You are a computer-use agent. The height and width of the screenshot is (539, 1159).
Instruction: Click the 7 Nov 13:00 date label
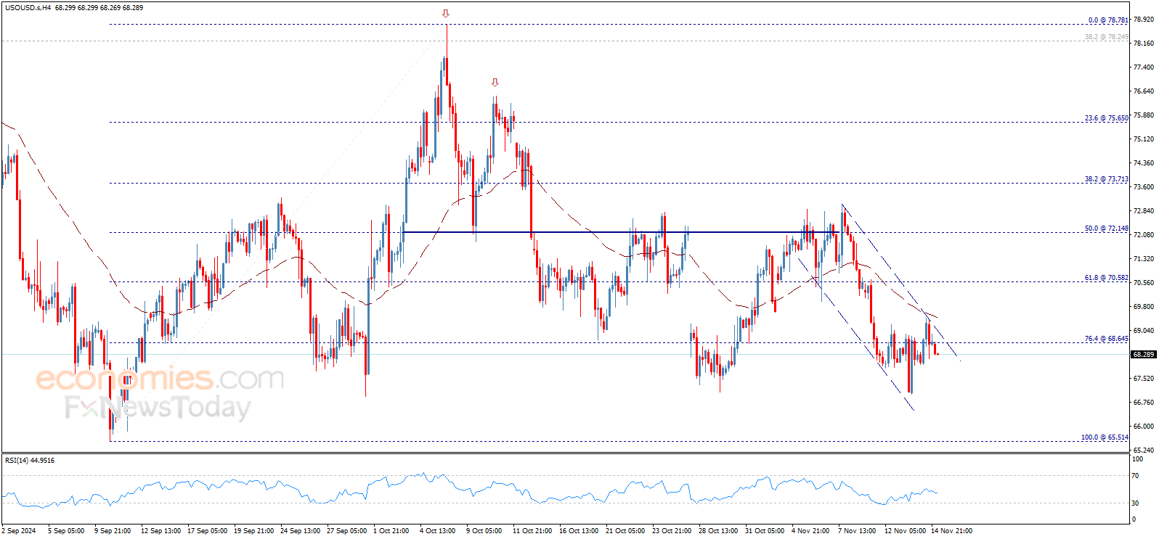(x=857, y=531)
